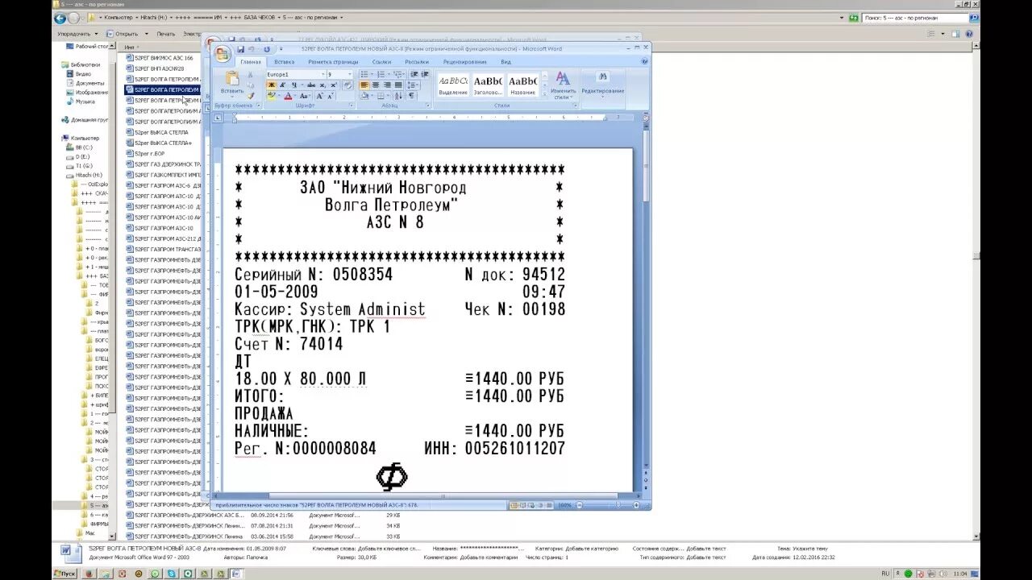Apply the Выделение style
Screen dimensions: 1032x580
pyautogui.click(x=453, y=85)
